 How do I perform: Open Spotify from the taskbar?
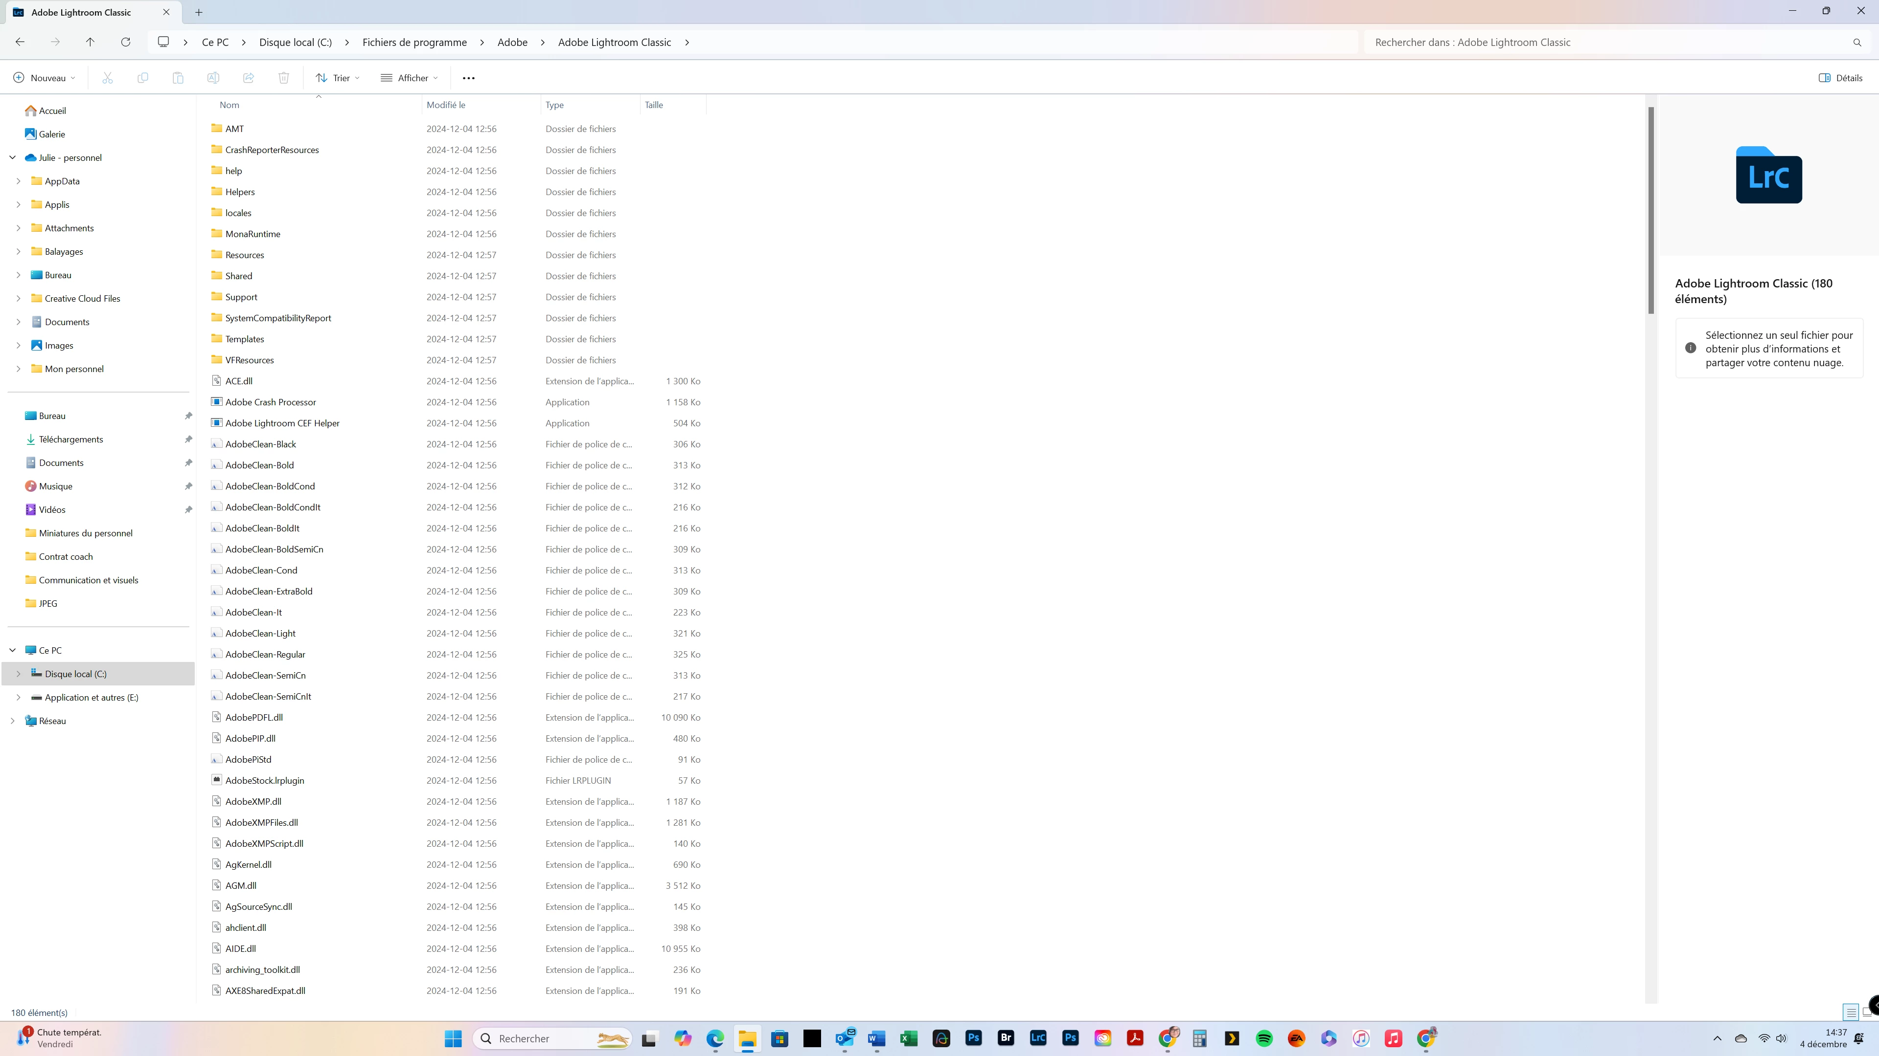pos(1264,1038)
